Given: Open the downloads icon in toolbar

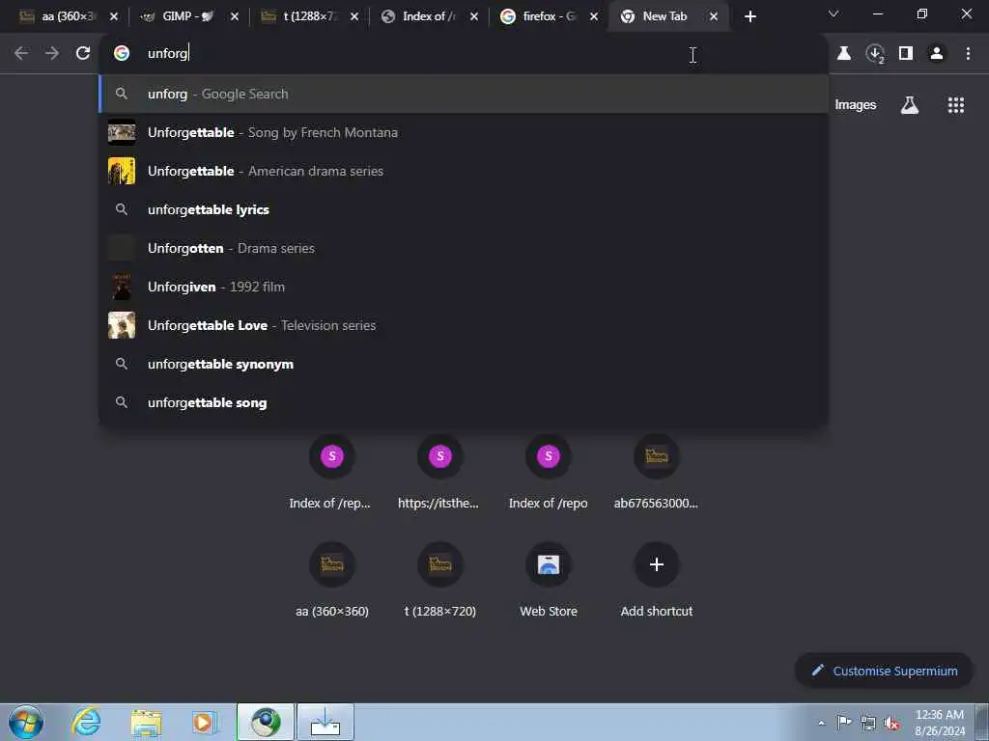Looking at the screenshot, I should [875, 54].
